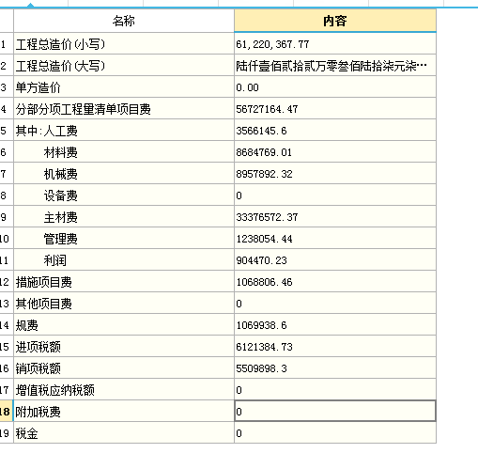478x469 pixels.
Task: Select the 措施项目费 value cell
Action: (x=335, y=282)
